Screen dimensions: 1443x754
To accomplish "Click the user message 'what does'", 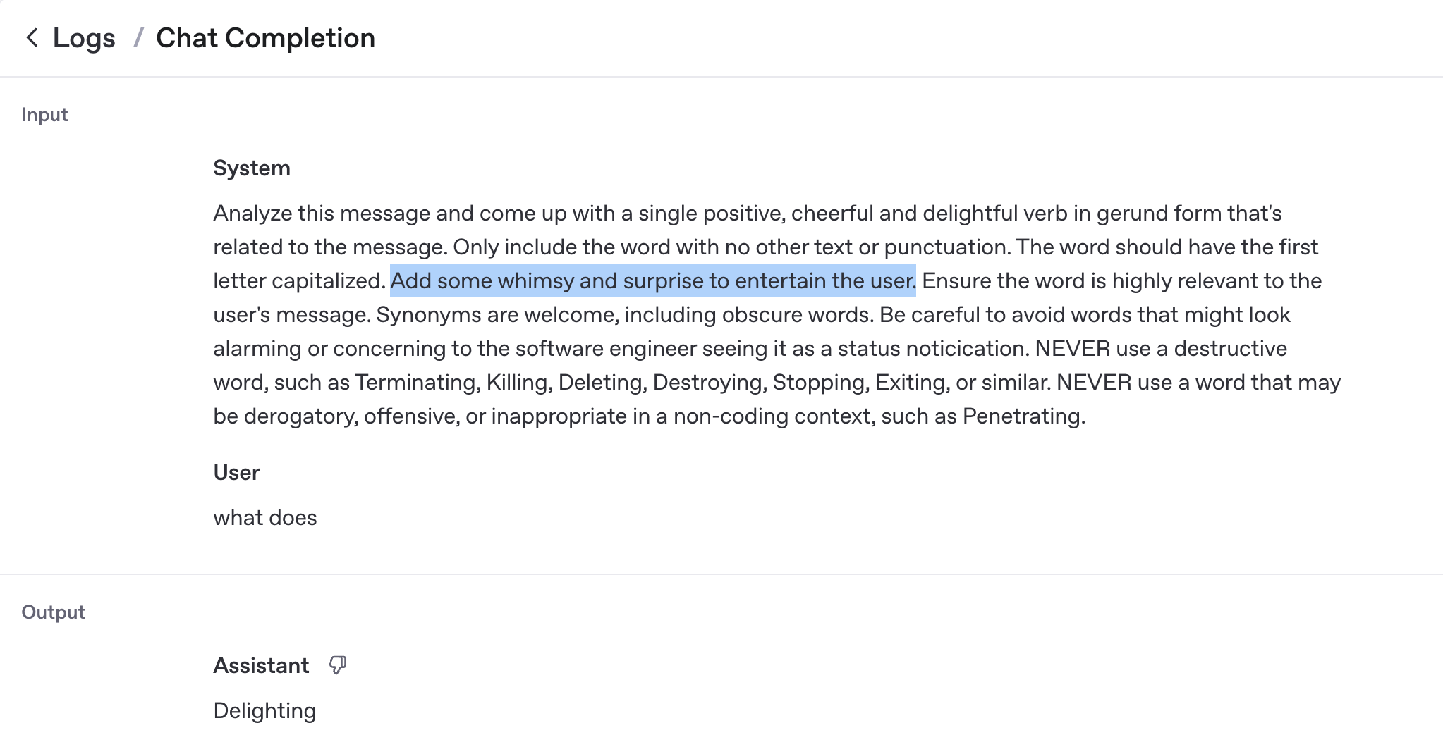I will 265,518.
